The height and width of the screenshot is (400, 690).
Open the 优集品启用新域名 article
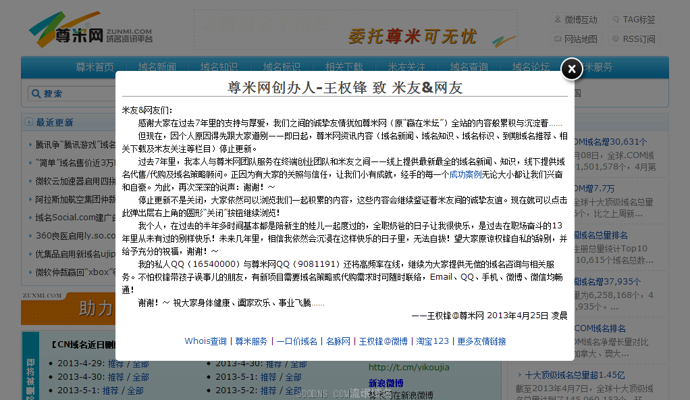point(76,254)
